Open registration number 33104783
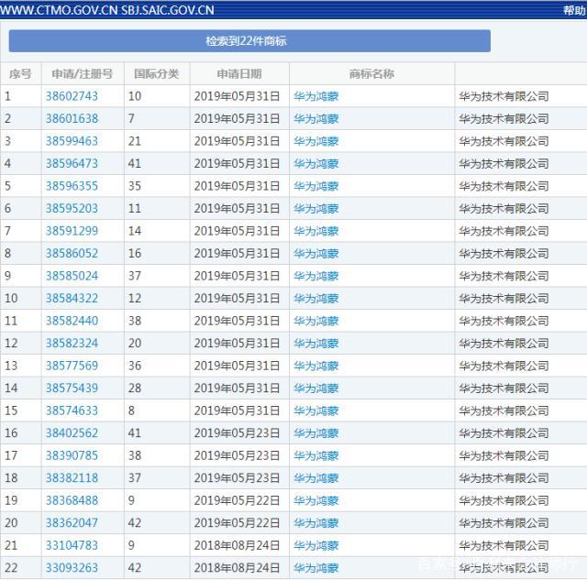 [x=72, y=545]
